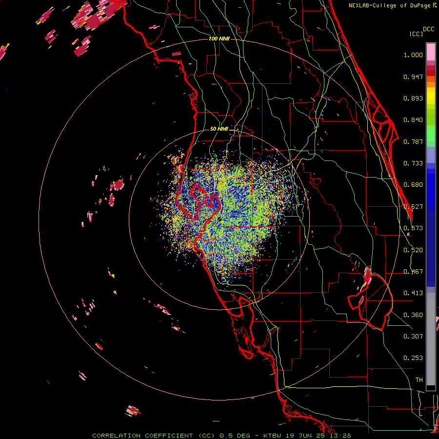Click the 1.000 value on the color scale
Screen dimensions: 439x439
[x=413, y=55]
